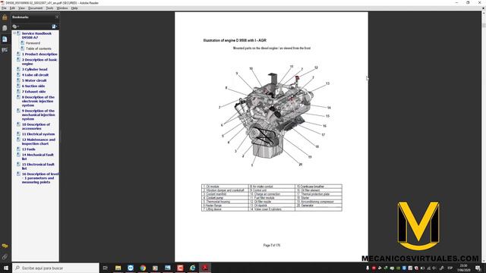Open Task View from the taskbar

click(106, 268)
